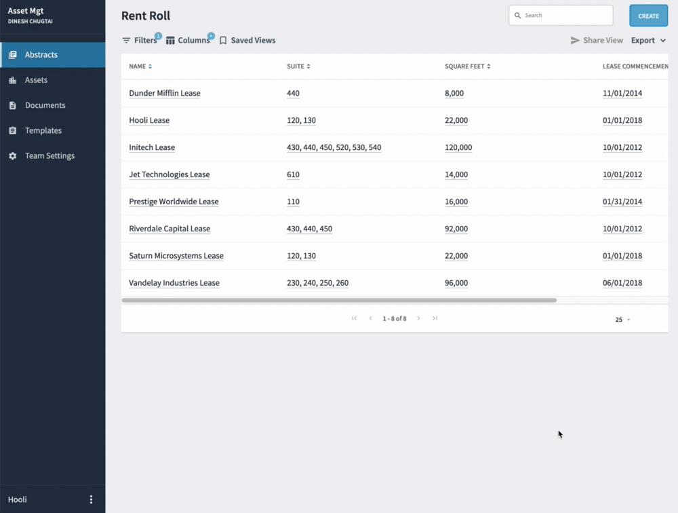Go to the last page of results
Image resolution: width=678 pixels, height=513 pixels.
pos(435,318)
